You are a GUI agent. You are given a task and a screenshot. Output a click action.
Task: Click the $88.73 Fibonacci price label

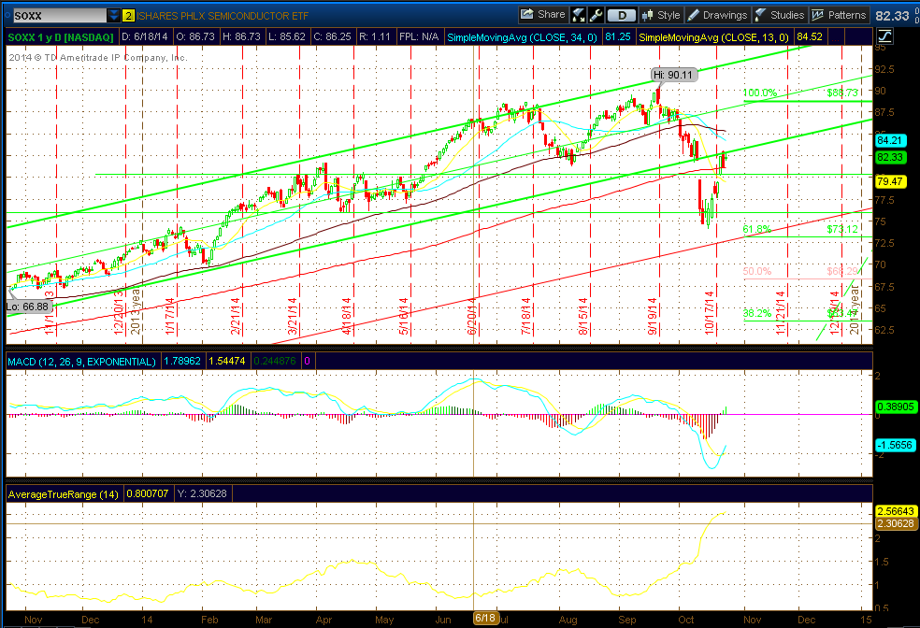coord(842,93)
